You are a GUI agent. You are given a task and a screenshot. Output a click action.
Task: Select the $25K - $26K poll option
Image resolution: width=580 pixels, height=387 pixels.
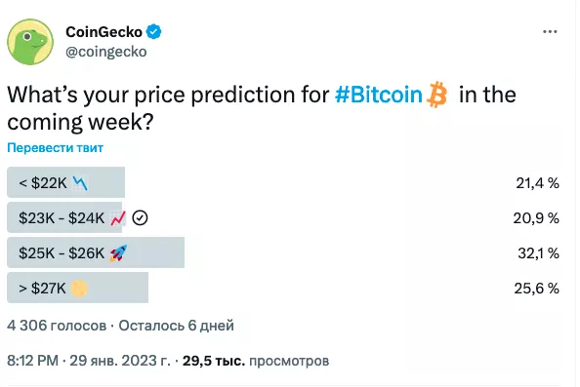pyautogui.click(x=283, y=252)
